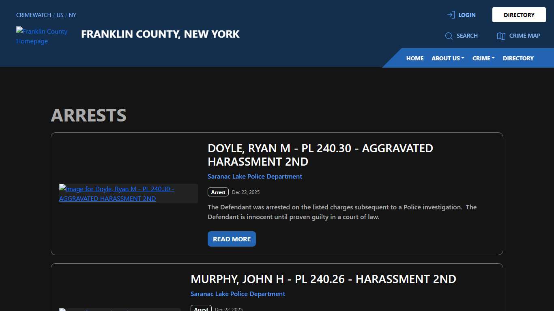Open Saranac Lake Police Department for Murphy arrest
This screenshot has width=554, height=311.
coord(238,294)
